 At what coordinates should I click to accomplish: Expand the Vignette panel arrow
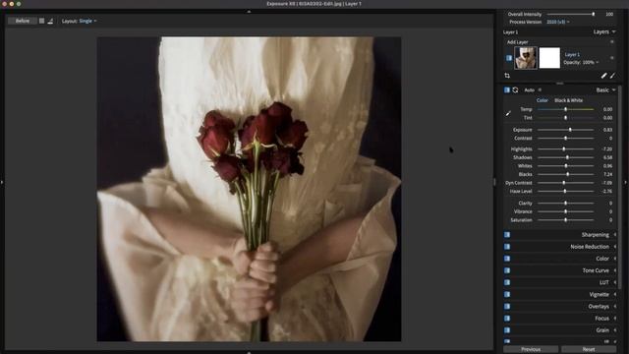pos(614,295)
